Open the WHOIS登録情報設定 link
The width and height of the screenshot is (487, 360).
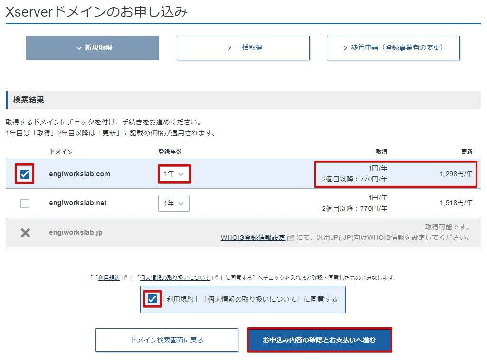253,238
